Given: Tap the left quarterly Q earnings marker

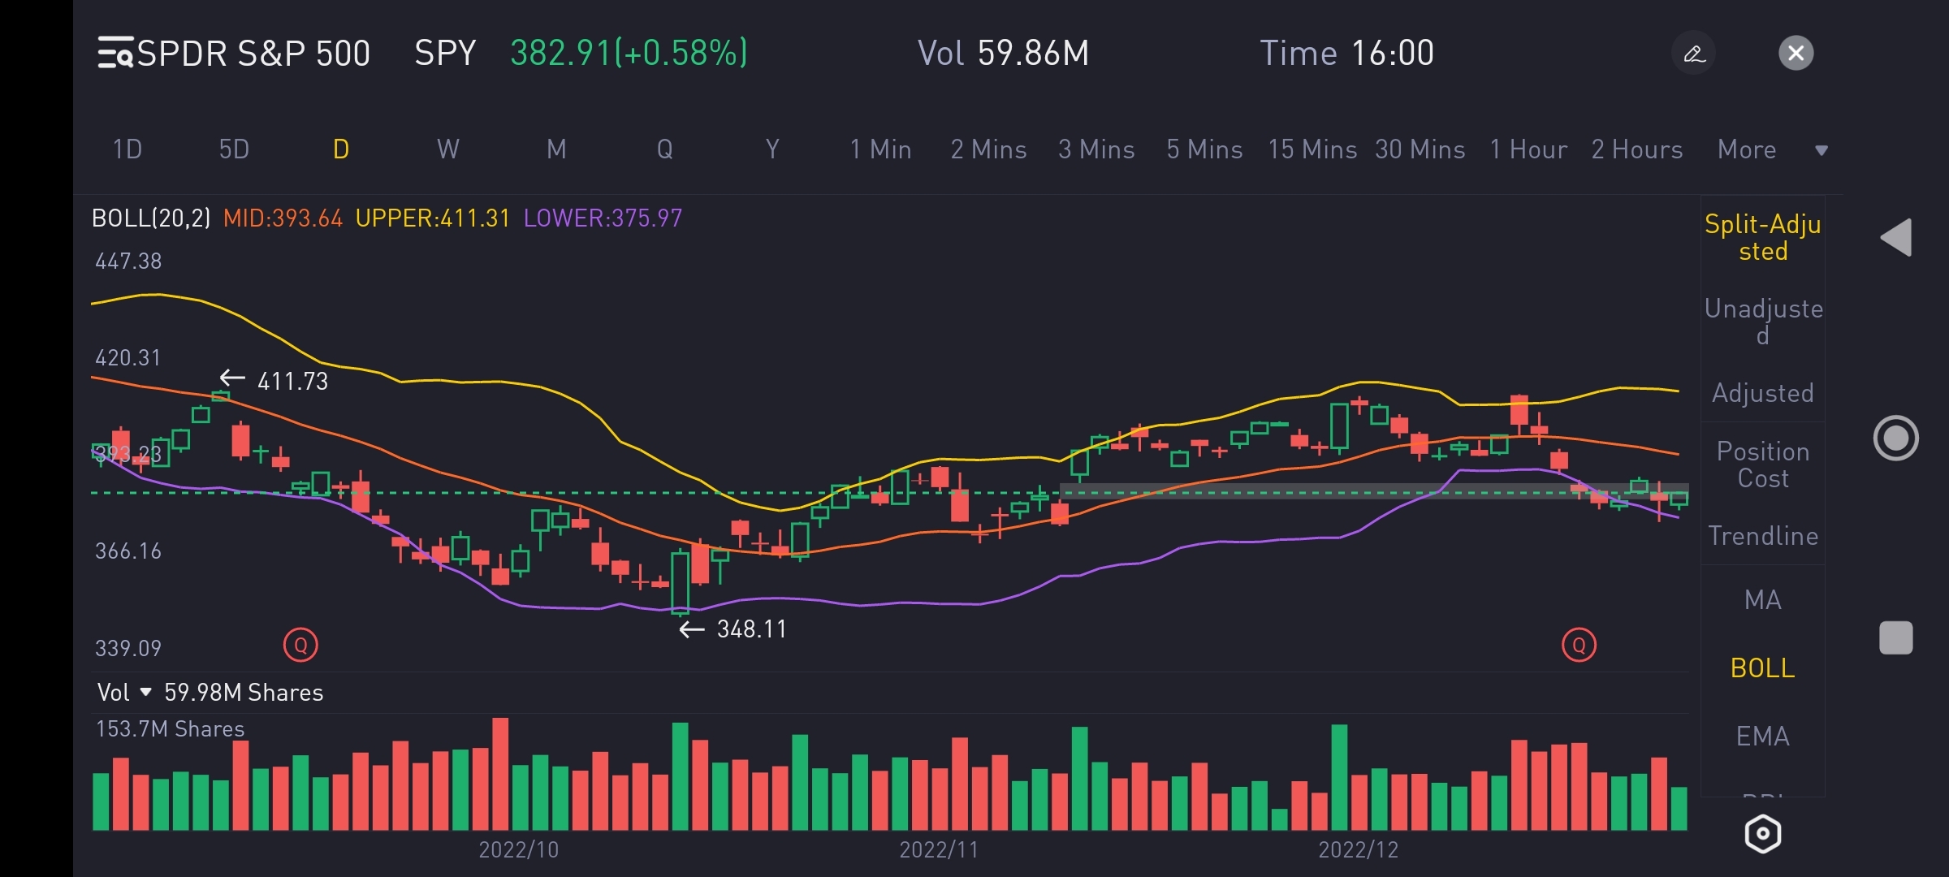Looking at the screenshot, I should click(300, 646).
